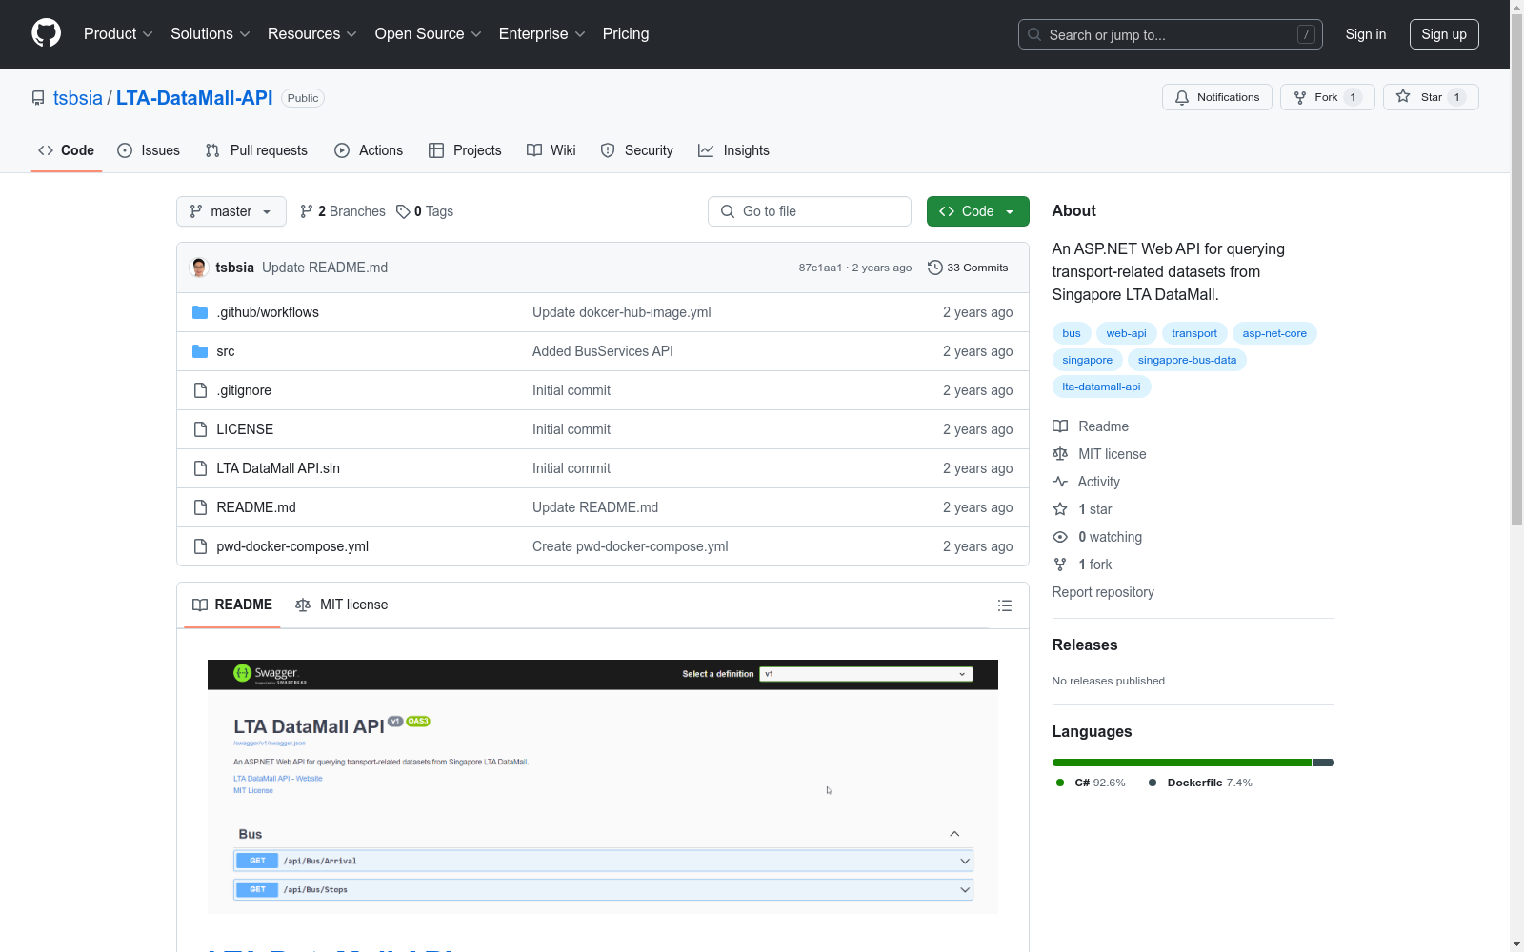Viewport: 1524px width, 952px height.
Task: Expand the Product menu
Action: 118,33
